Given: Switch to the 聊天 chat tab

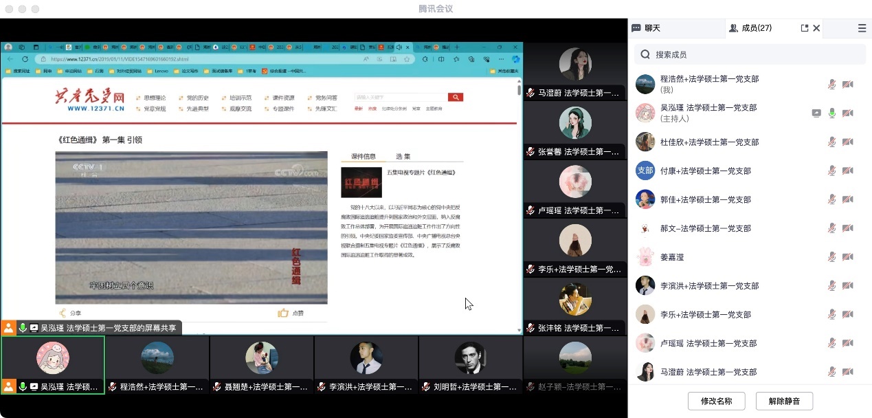Looking at the screenshot, I should coord(646,28).
